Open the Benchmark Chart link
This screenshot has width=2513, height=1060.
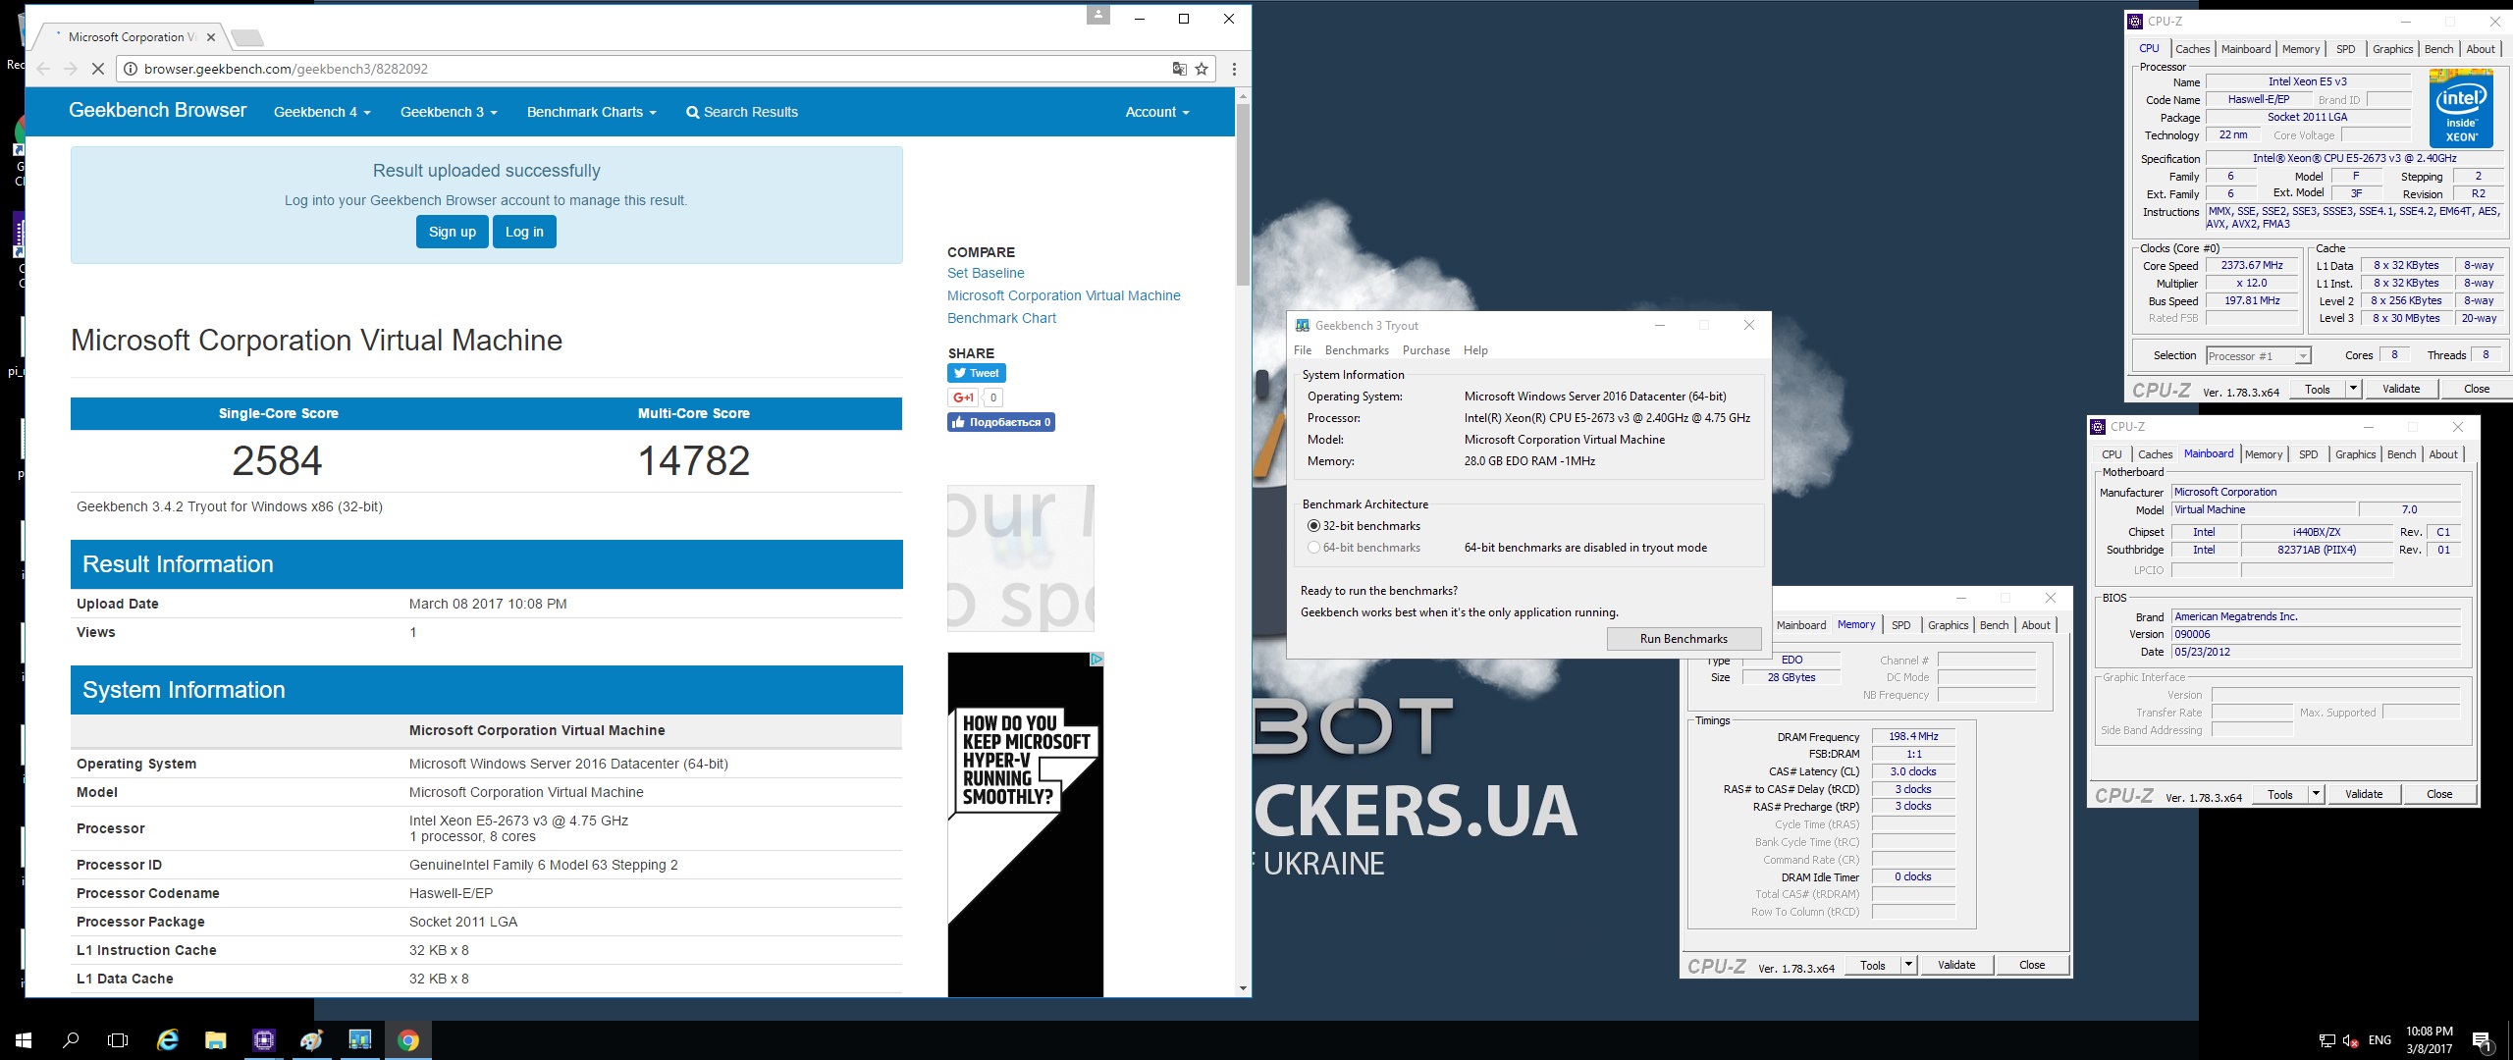click(1001, 318)
